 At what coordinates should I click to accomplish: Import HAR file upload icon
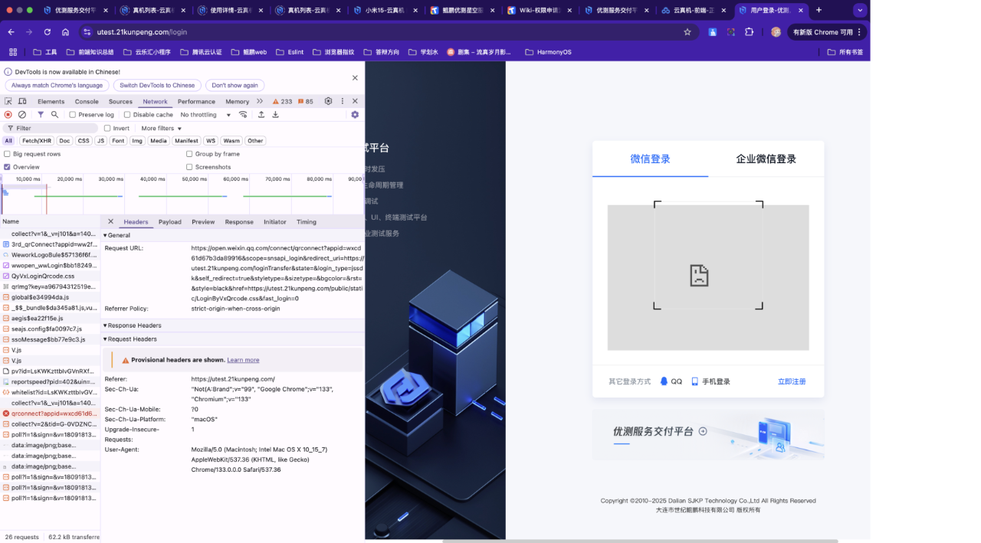261,115
